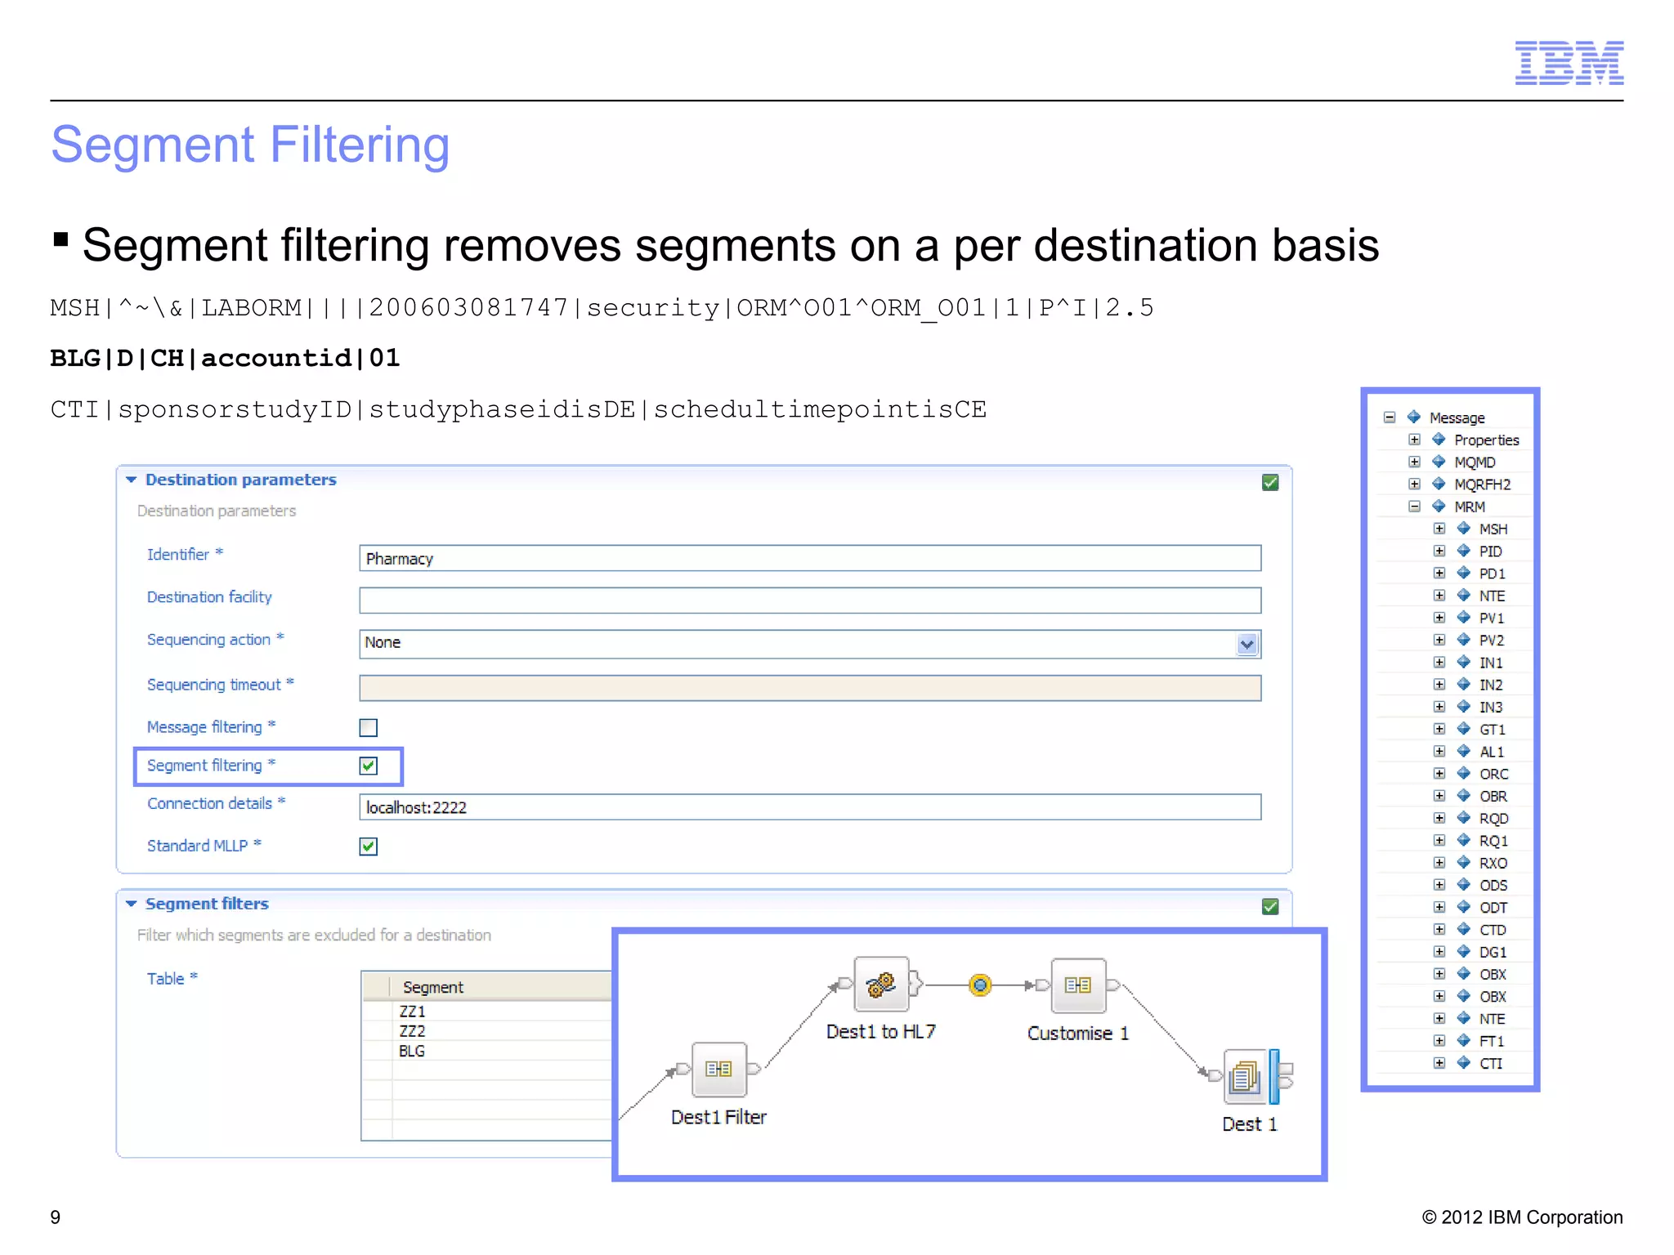Click the Dest 1 output node icon
Screen dimensions: 1674x1255
(x=1244, y=1077)
